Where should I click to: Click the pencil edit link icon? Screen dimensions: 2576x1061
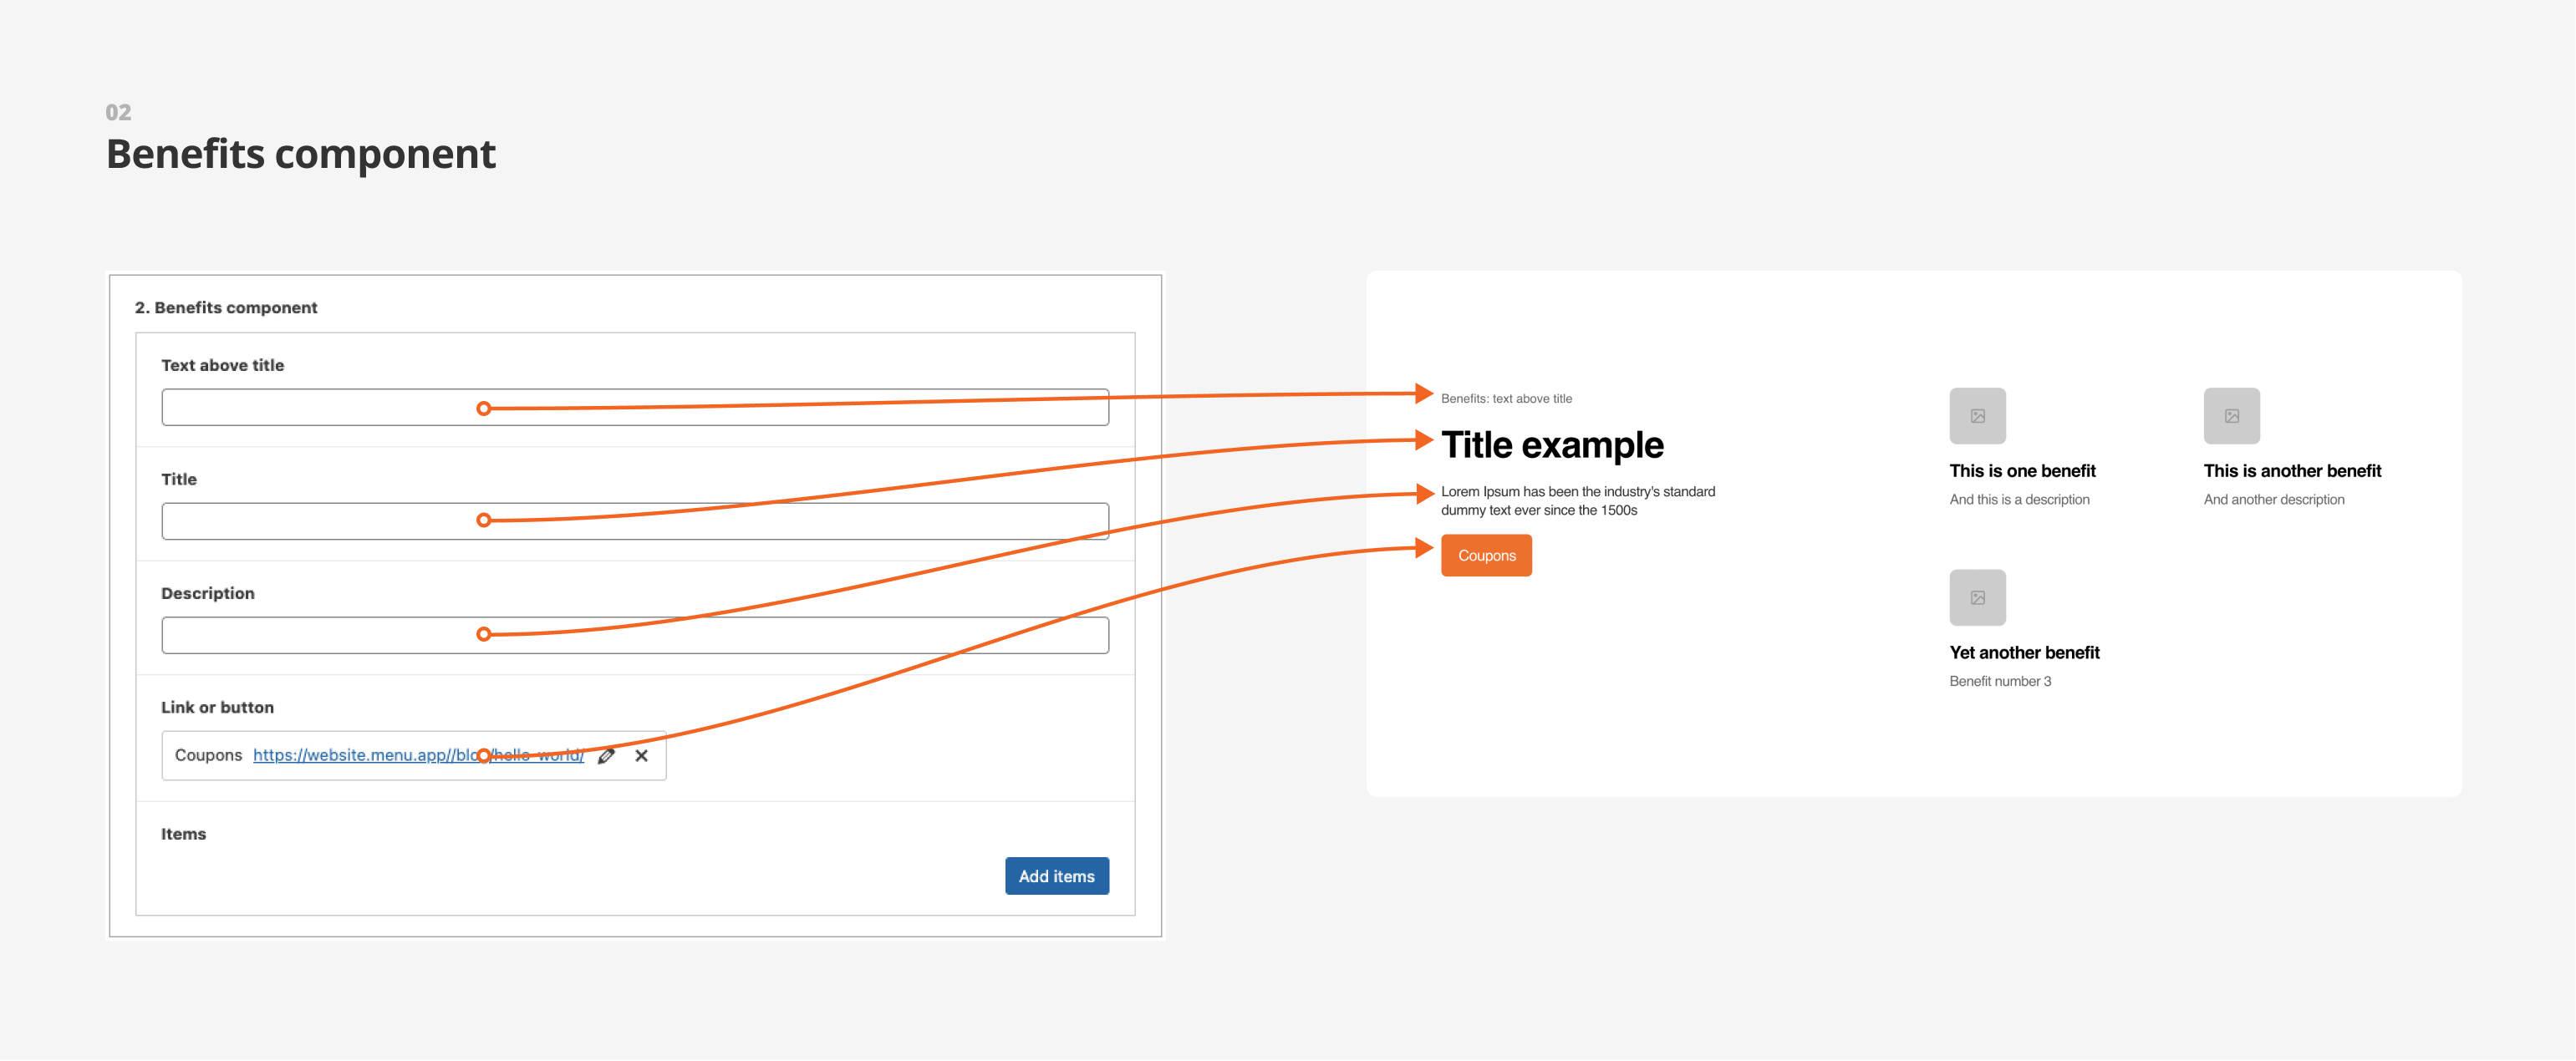(x=606, y=756)
